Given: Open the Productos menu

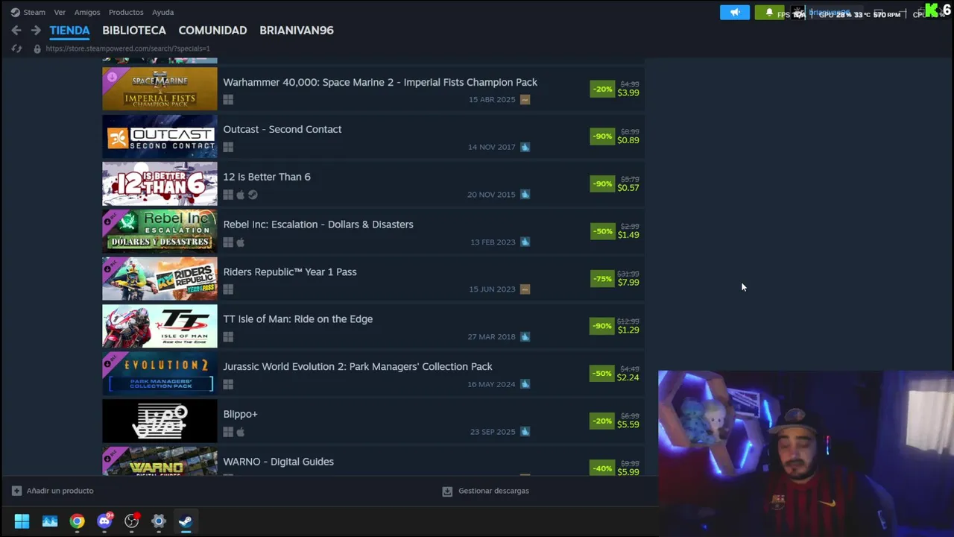Looking at the screenshot, I should tap(126, 12).
